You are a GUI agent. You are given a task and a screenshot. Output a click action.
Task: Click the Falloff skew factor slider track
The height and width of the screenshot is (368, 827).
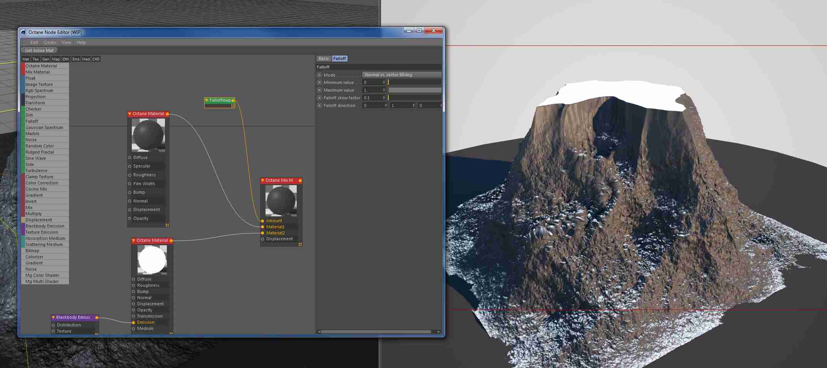[415, 98]
